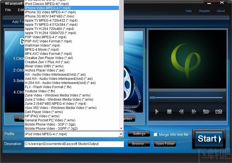Choose Xbox 360 Video profile option
The height and width of the screenshot is (163, 232).
(61, 108)
